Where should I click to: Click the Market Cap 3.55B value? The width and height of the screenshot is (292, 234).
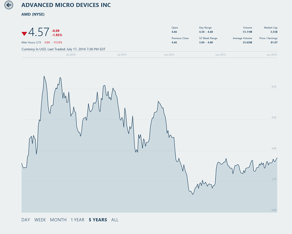(274, 32)
